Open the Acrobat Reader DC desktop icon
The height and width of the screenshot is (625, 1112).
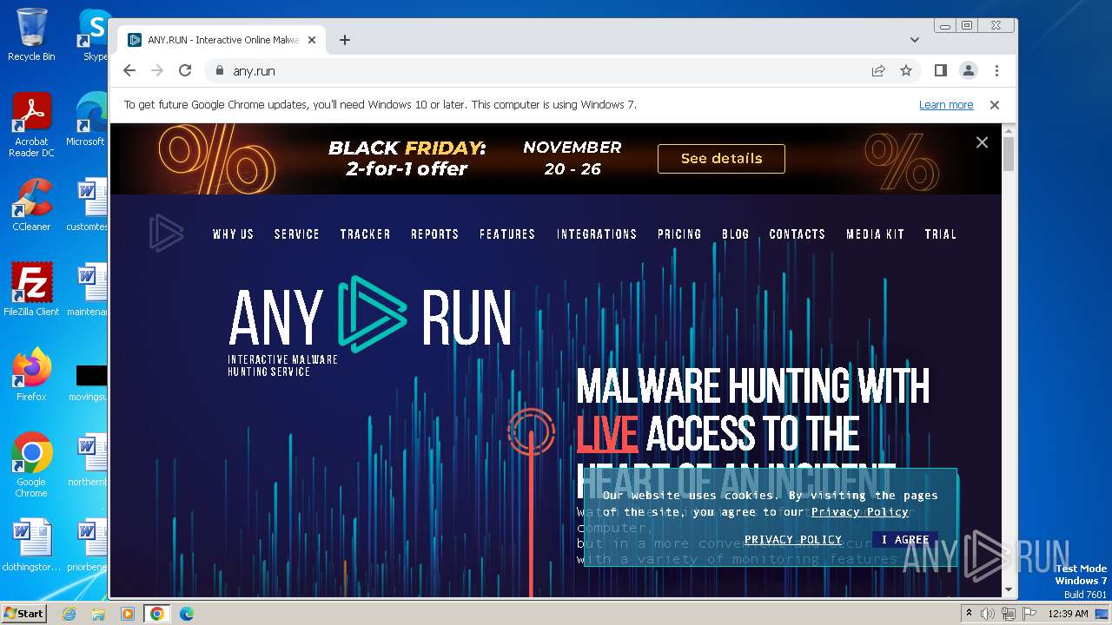(31, 126)
